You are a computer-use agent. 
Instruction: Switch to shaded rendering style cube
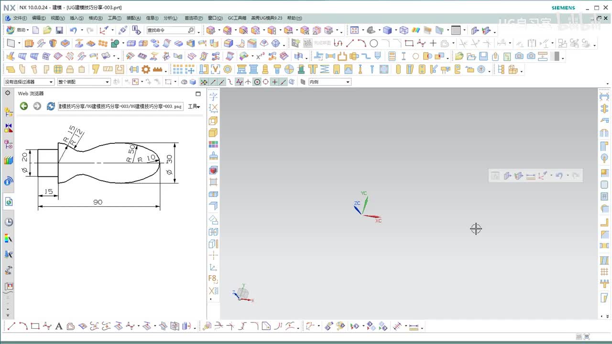click(x=387, y=30)
